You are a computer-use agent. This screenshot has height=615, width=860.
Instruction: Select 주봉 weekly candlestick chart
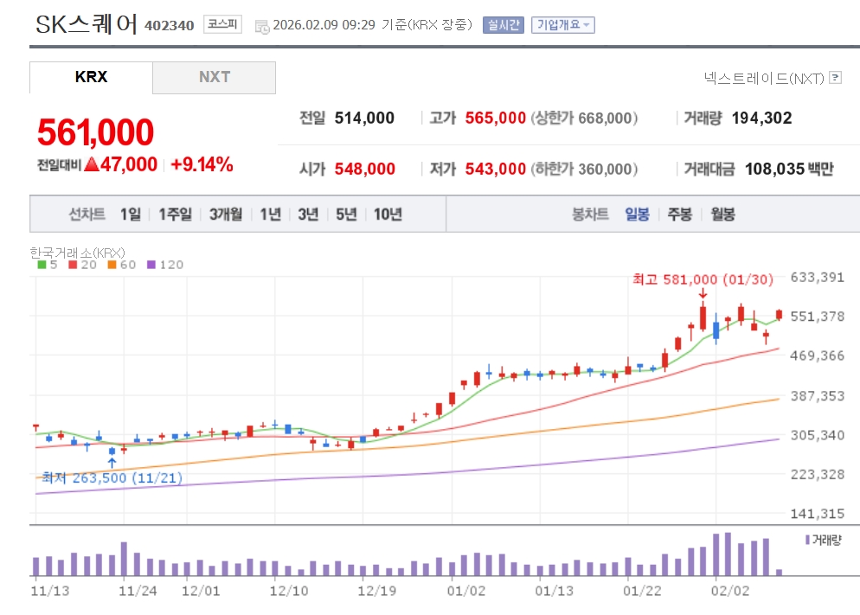tap(679, 215)
